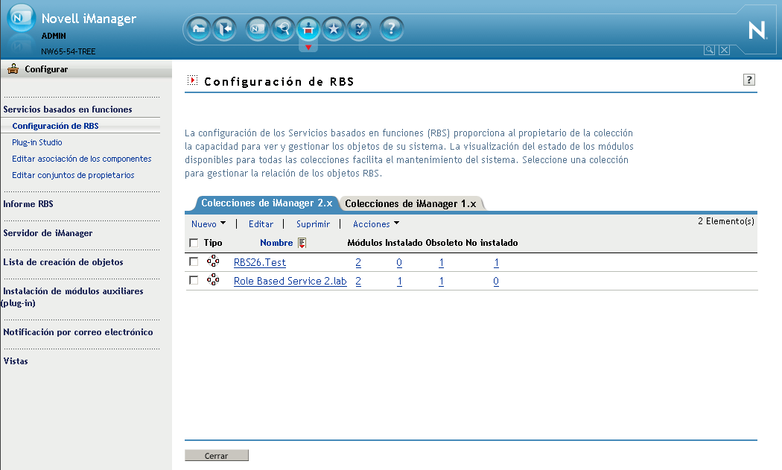Switch to Colecciones de iManager 1.x tab
The width and height of the screenshot is (782, 470).
(x=410, y=203)
